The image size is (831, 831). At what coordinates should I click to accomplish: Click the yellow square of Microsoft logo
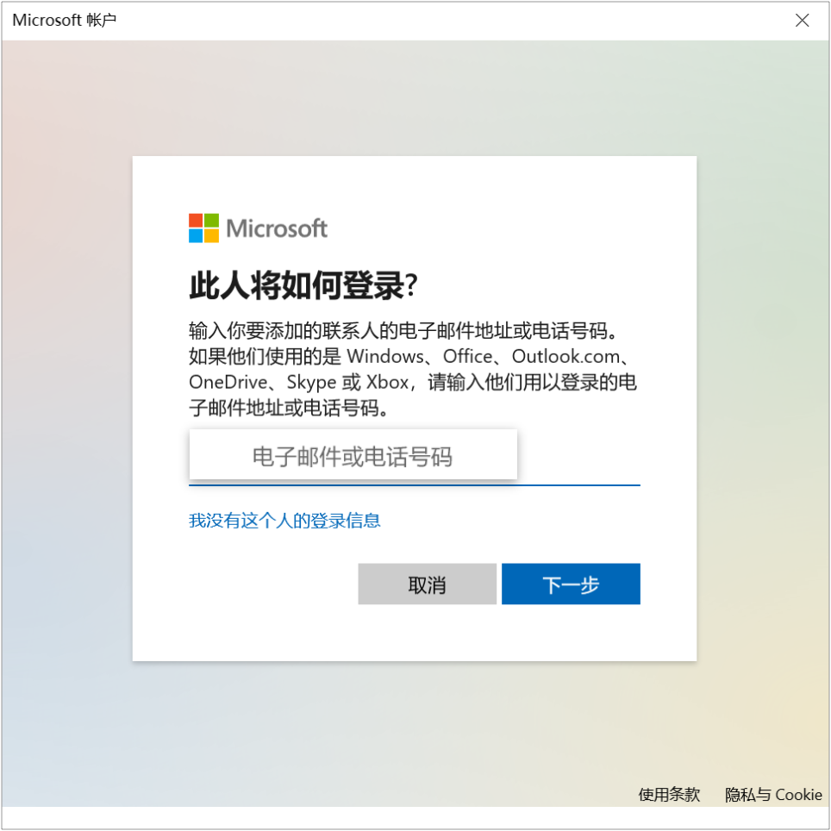click(211, 236)
